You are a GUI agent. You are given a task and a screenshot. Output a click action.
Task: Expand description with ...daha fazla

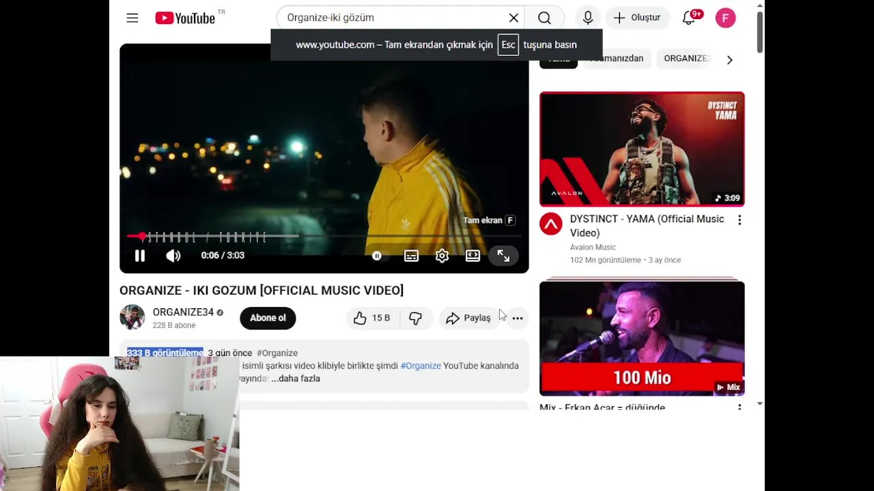click(296, 378)
